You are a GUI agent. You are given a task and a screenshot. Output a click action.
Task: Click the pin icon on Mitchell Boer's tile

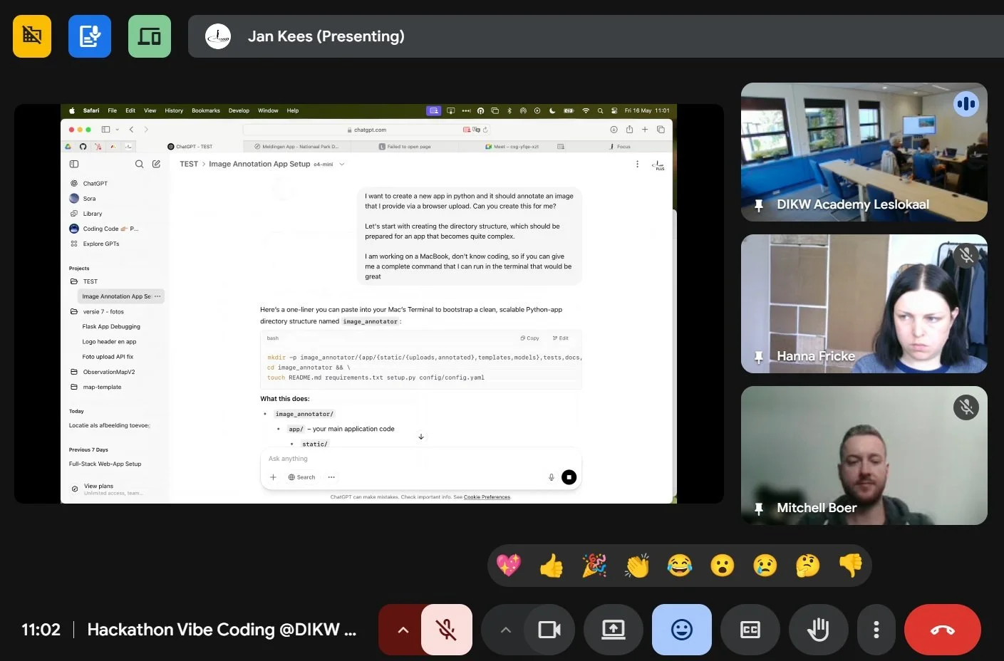[759, 509]
